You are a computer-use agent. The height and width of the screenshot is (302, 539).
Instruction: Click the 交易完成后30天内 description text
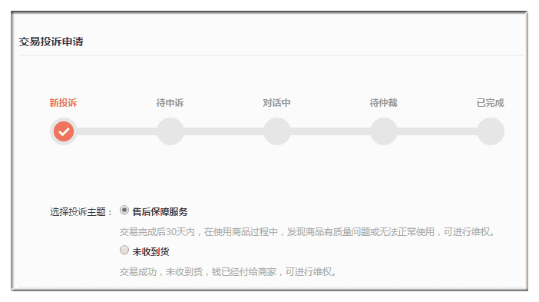click(x=307, y=232)
